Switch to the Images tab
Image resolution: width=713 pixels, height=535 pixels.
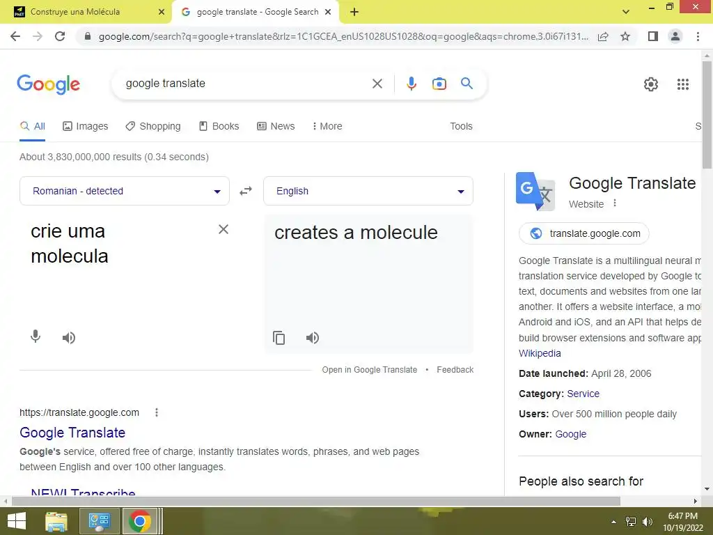point(86,126)
